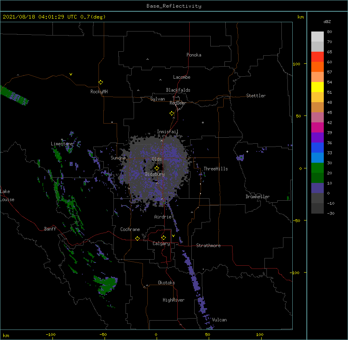Click the yellow diamond marker above Calgary label
This screenshot has height=340, width=348.
[164, 237]
